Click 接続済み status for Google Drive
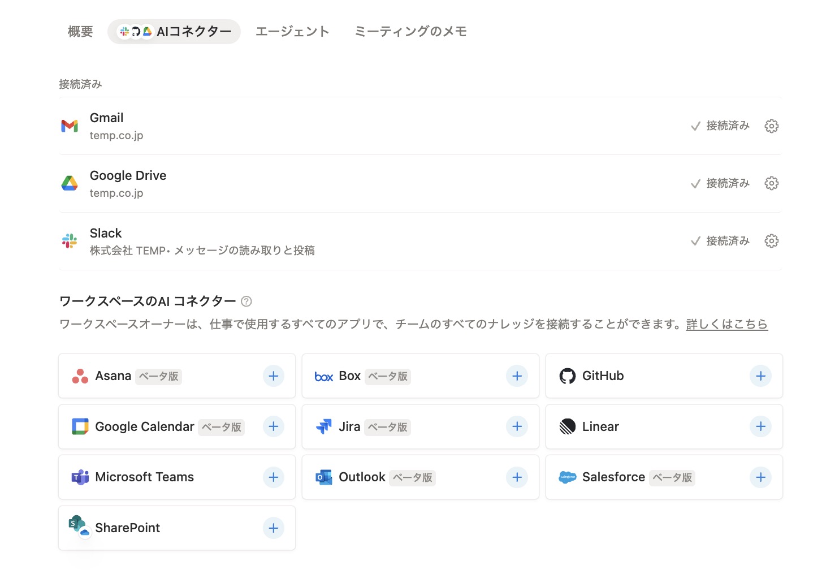Image resolution: width=822 pixels, height=578 pixels. tap(720, 183)
